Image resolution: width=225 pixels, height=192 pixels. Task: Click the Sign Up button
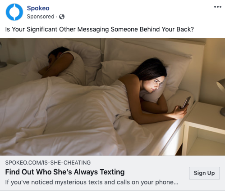pos(204,173)
